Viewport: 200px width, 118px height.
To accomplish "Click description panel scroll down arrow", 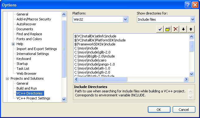I will point(190,97).
